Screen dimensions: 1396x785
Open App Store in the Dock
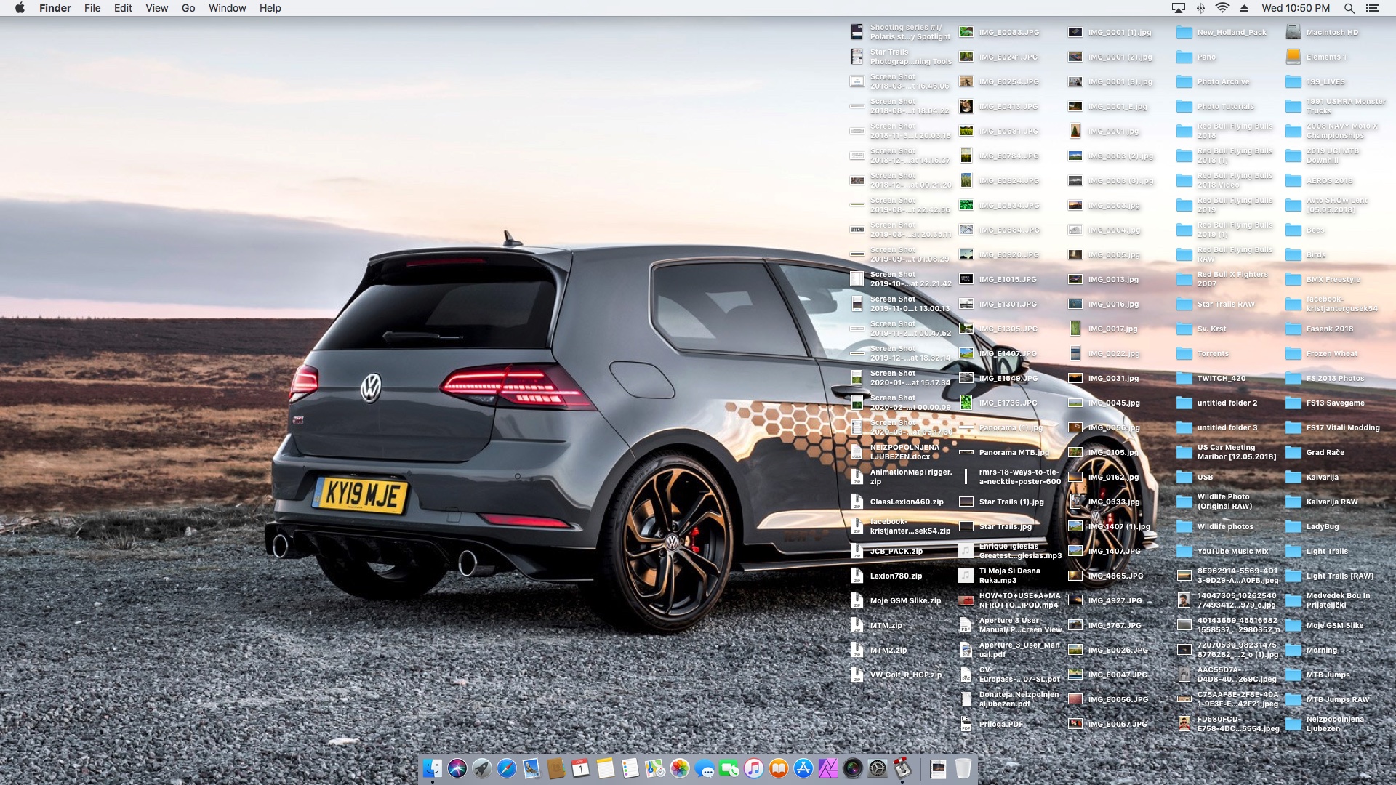click(x=803, y=768)
